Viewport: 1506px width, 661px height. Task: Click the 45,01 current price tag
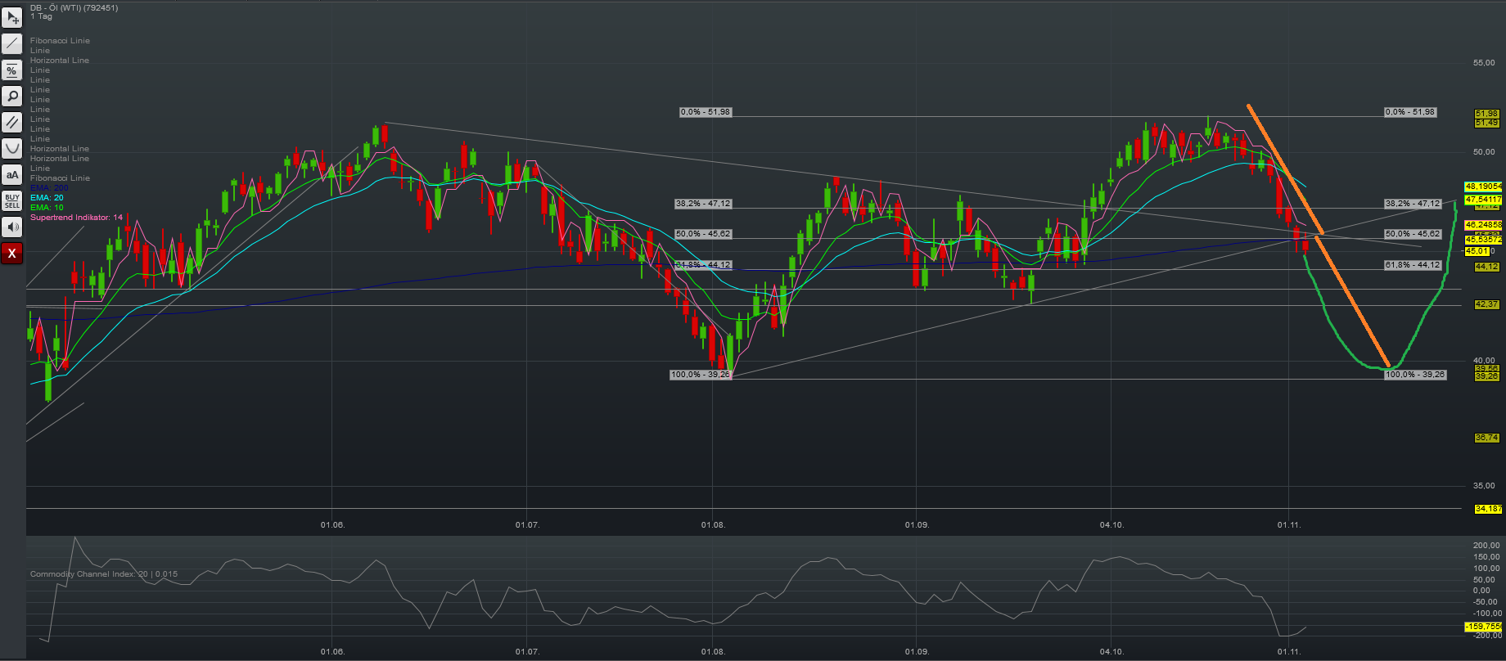pyautogui.click(x=1477, y=251)
